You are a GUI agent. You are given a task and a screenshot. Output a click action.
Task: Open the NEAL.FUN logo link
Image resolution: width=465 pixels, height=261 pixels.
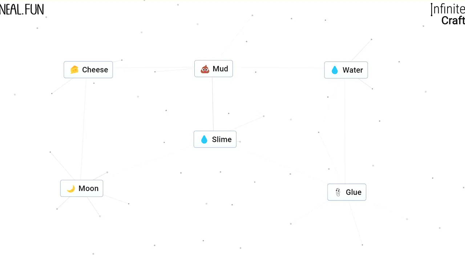(x=22, y=9)
